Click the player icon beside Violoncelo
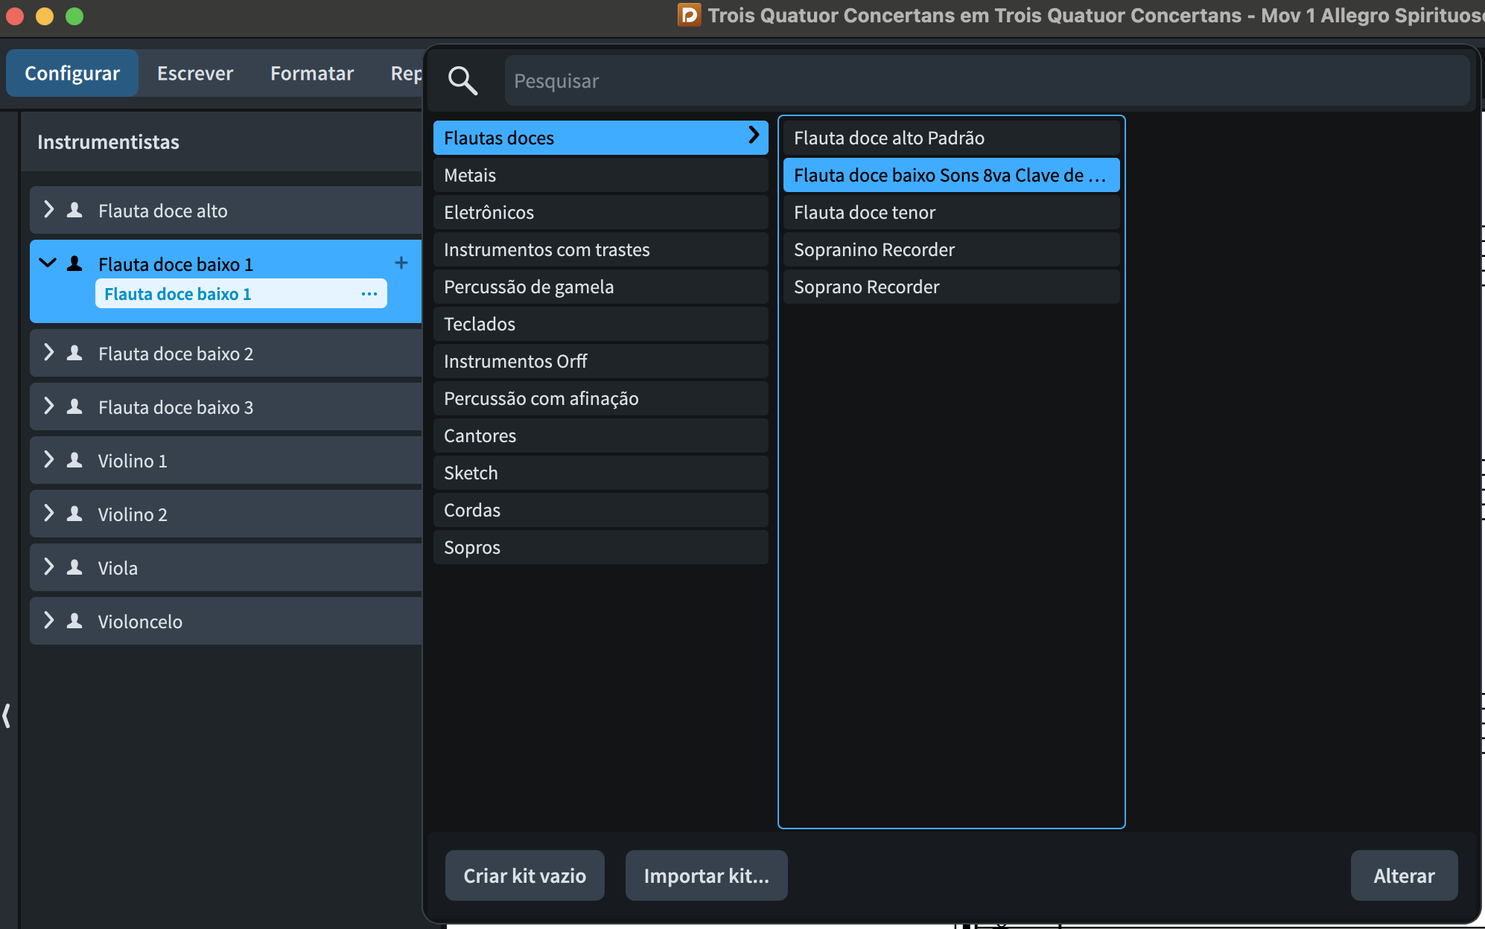1485x929 pixels. pyautogui.click(x=74, y=622)
